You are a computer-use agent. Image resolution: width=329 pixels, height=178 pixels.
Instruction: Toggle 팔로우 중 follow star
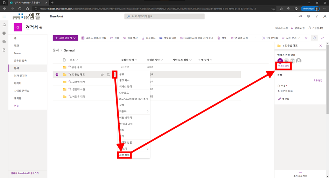(297, 28)
